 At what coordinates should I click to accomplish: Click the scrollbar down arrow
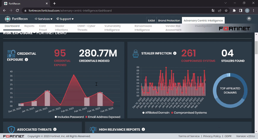[256, 132]
